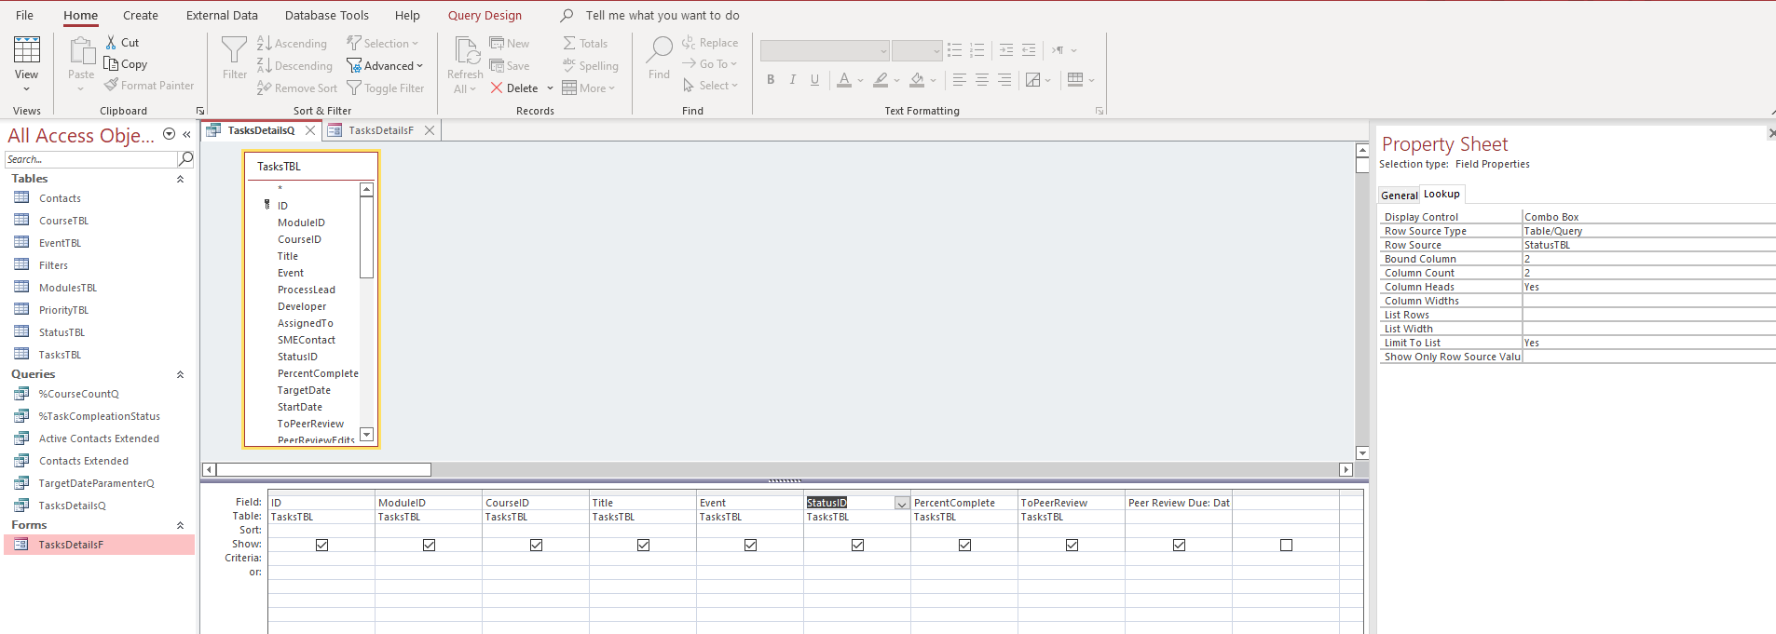Click the Format Painter brush
The height and width of the screenshot is (634, 1776).
point(111,86)
